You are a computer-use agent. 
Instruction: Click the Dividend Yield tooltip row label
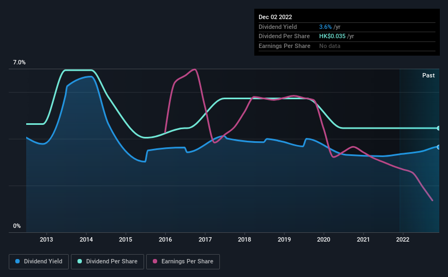[x=278, y=27]
